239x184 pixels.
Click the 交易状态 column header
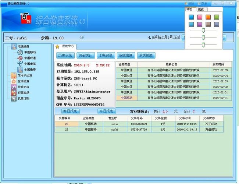click(x=211, y=118)
